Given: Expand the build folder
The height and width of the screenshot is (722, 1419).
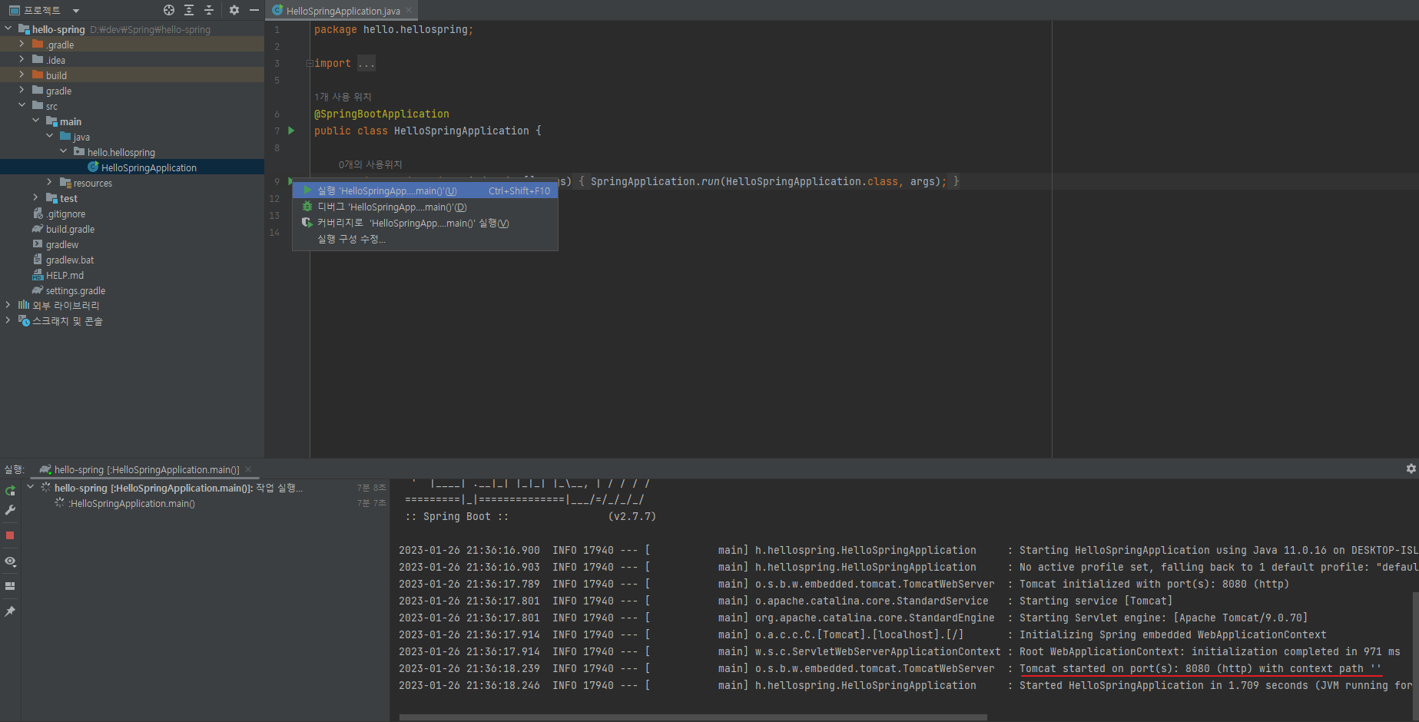Looking at the screenshot, I should tap(22, 75).
